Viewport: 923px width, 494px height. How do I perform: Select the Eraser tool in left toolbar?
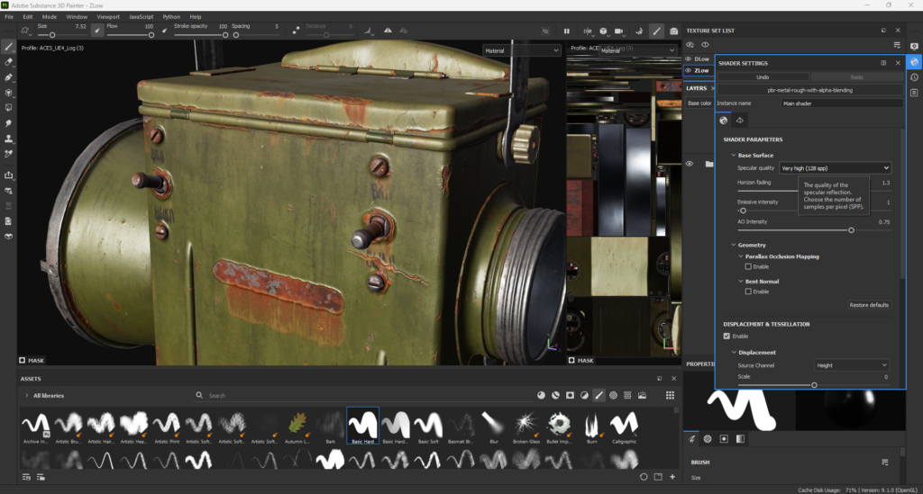click(9, 61)
